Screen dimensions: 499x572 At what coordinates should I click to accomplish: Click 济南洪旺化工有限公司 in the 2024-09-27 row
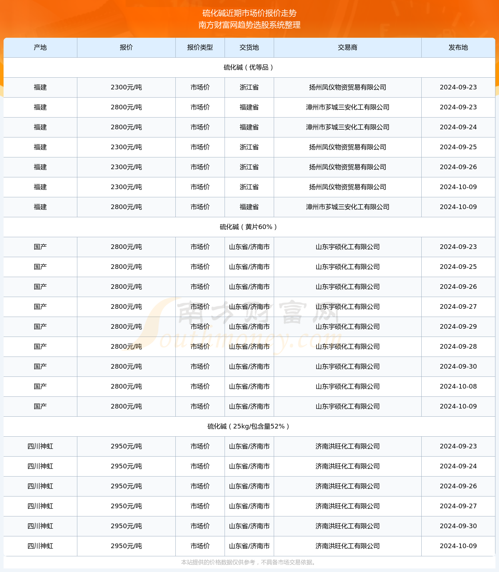[x=348, y=506]
